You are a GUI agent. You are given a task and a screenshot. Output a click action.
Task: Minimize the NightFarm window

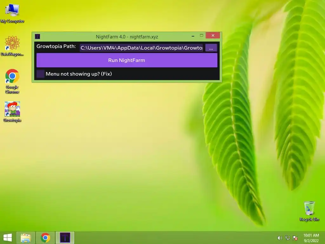[x=193, y=36]
